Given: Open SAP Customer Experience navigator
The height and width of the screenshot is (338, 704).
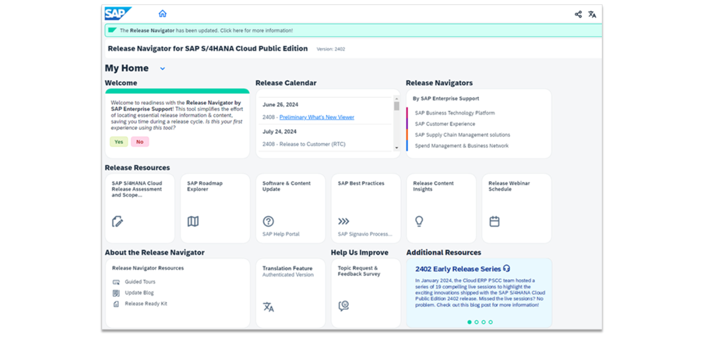Looking at the screenshot, I should click(x=445, y=124).
